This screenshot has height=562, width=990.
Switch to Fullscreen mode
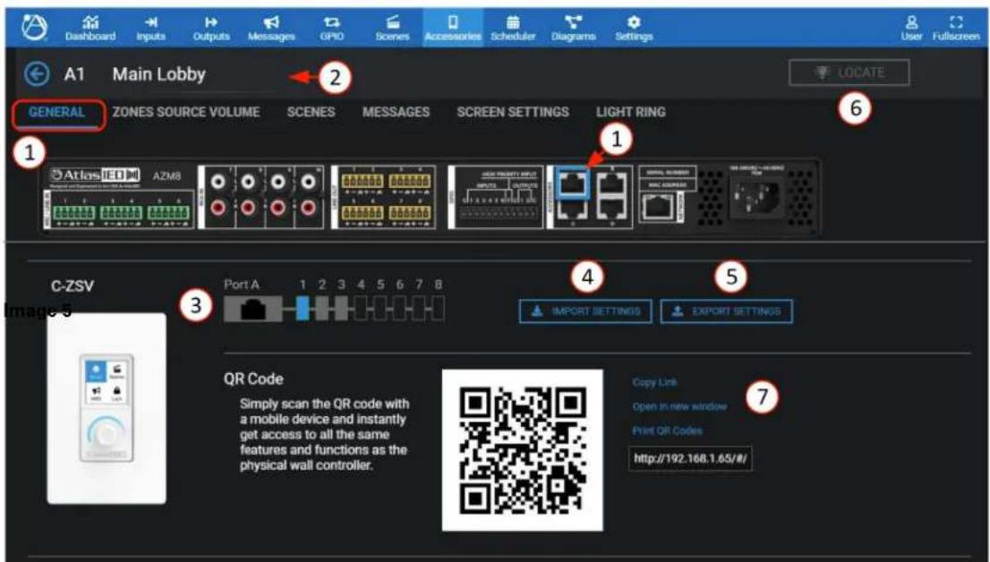click(956, 29)
